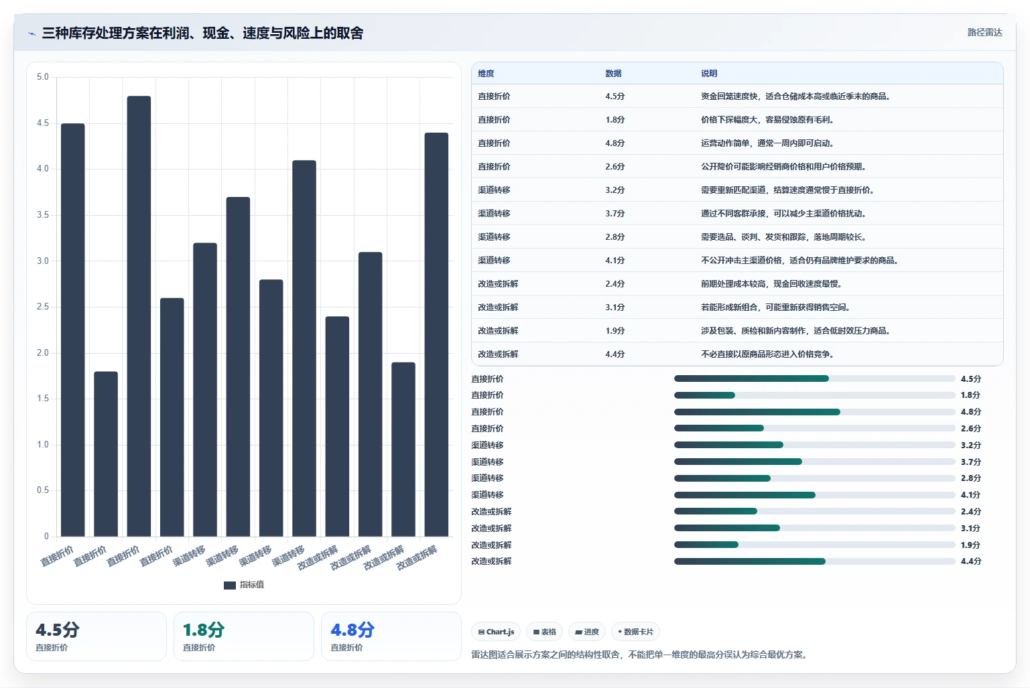Screen dimensions: 1030x688
Task: Click the 1.8分 progress bar
Action: pyautogui.click(x=814, y=395)
